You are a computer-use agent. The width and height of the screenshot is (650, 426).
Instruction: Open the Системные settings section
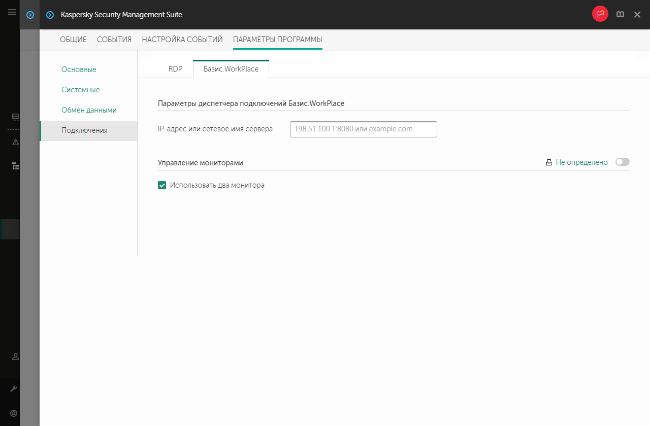(88, 90)
